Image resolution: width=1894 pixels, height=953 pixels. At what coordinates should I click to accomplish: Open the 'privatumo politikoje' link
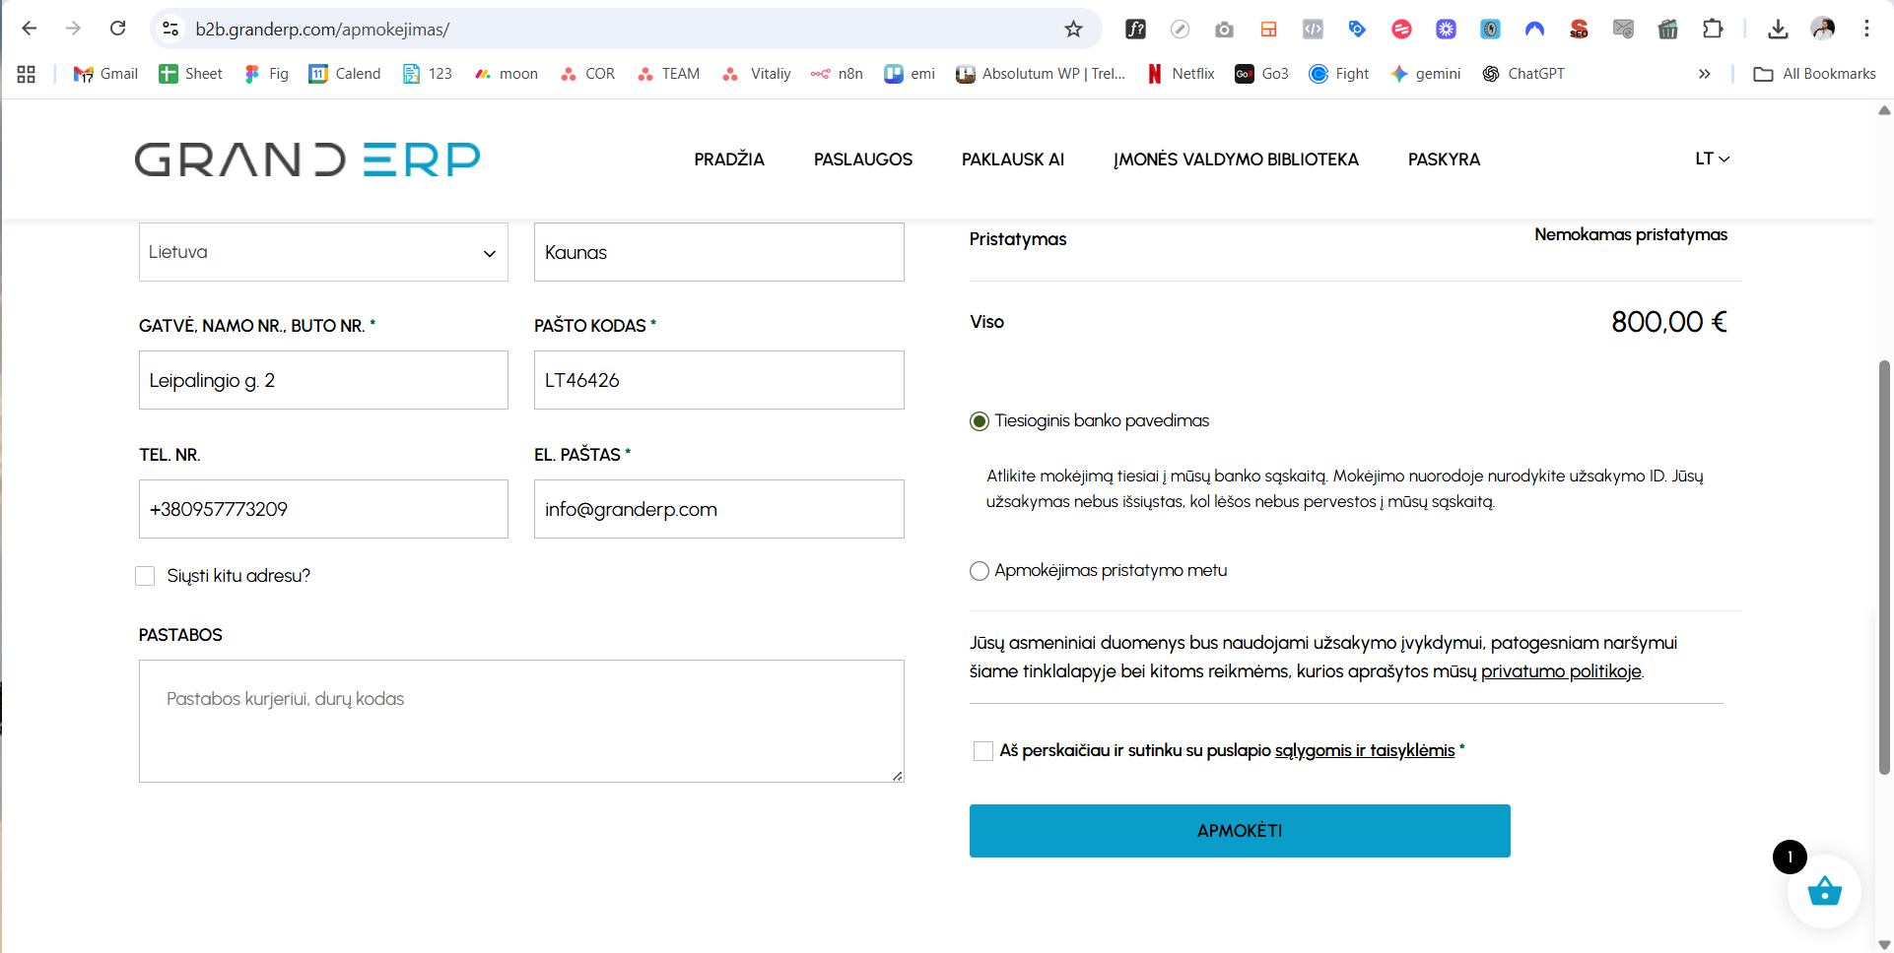tap(1561, 671)
